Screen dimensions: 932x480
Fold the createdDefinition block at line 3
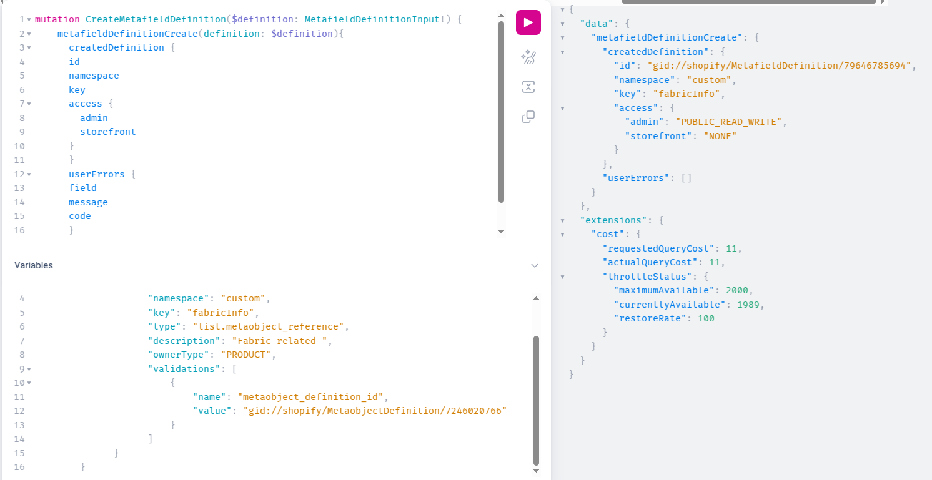click(29, 48)
